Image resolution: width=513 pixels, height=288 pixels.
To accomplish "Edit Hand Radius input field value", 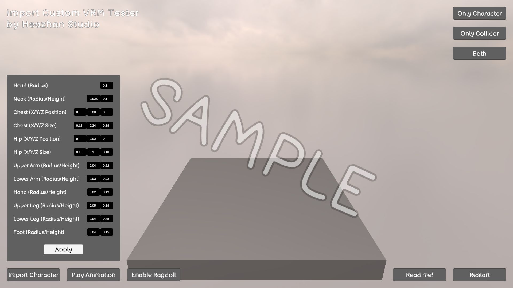I will click(93, 192).
